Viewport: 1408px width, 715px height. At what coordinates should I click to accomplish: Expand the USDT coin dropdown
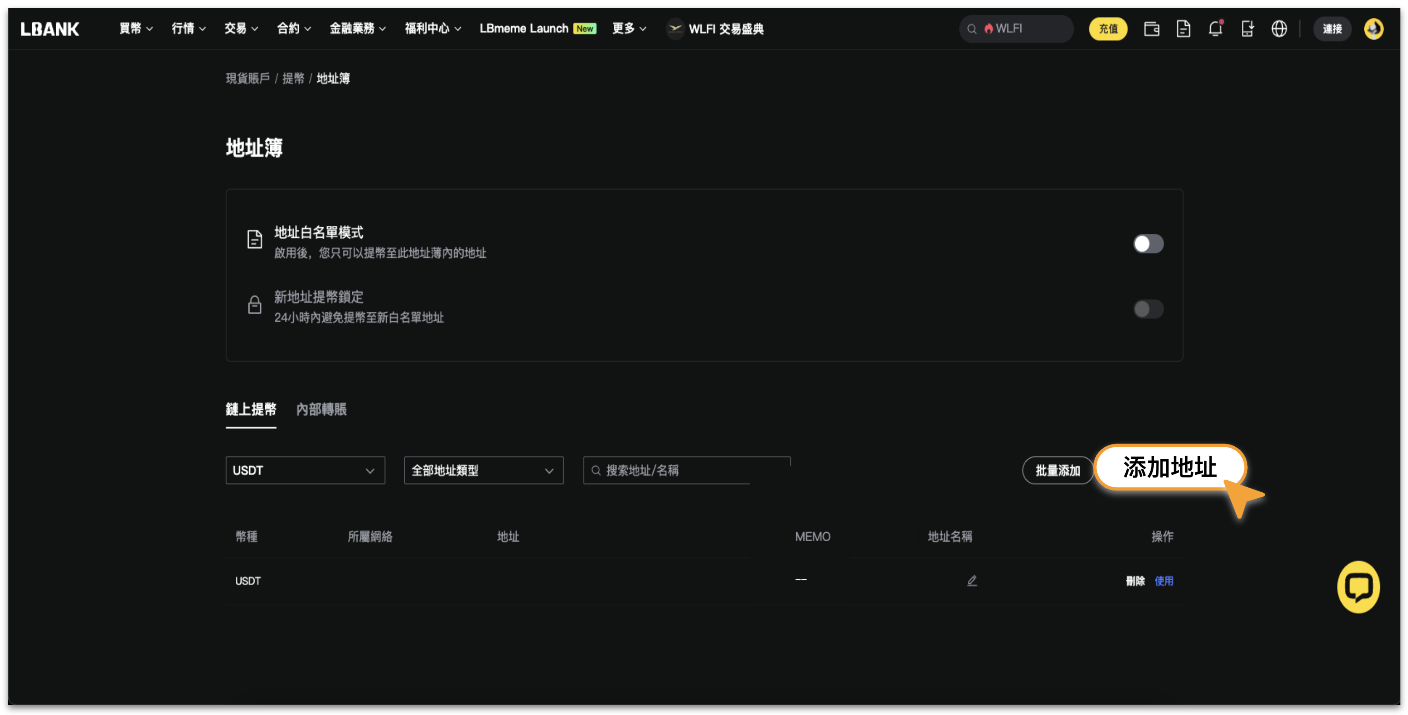coord(305,470)
